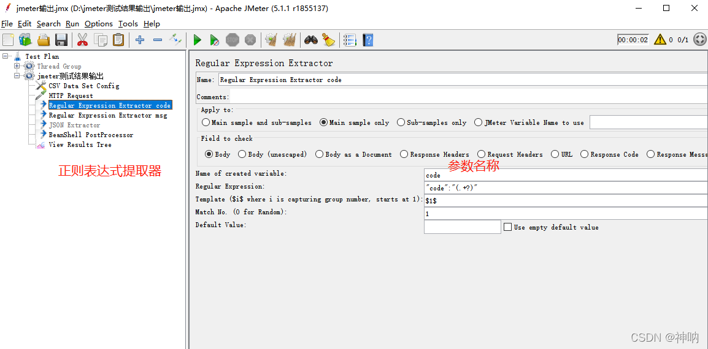Click the Name of created variable field
Image resolution: width=708 pixels, height=349 pixels.
566,175
